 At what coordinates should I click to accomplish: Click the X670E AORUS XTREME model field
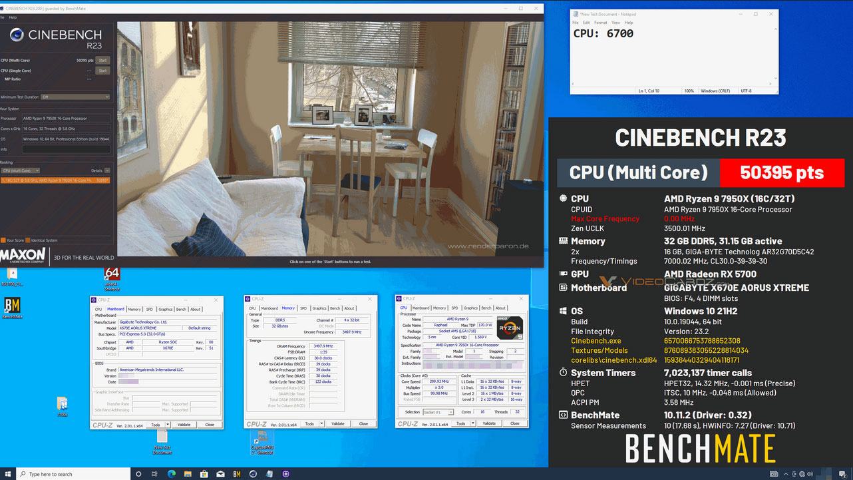tap(150, 328)
